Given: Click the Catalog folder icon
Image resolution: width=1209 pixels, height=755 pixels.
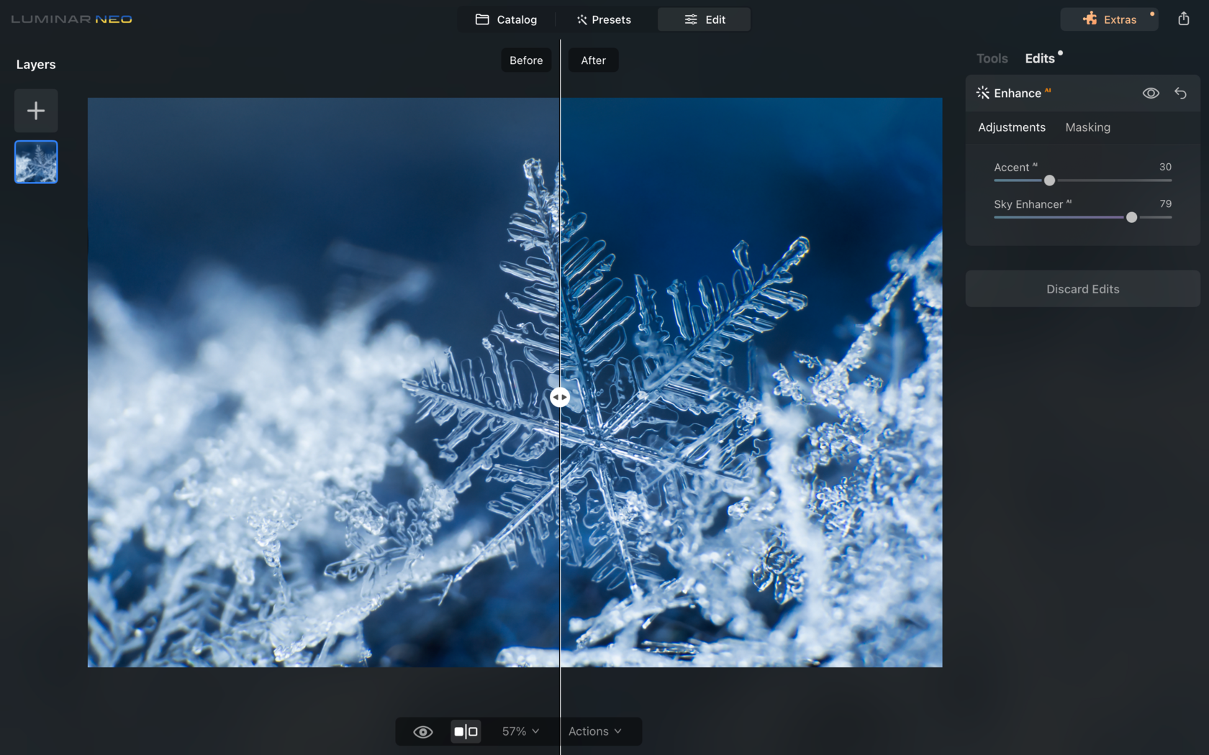Looking at the screenshot, I should pos(483,19).
